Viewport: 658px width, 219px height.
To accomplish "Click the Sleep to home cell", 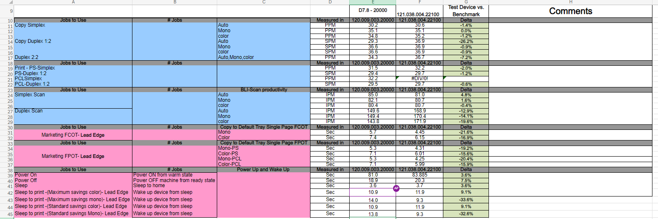I will point(175,185).
